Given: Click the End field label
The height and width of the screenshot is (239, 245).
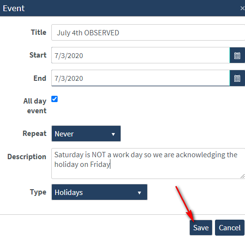Looking at the screenshot, I should [x=40, y=78].
